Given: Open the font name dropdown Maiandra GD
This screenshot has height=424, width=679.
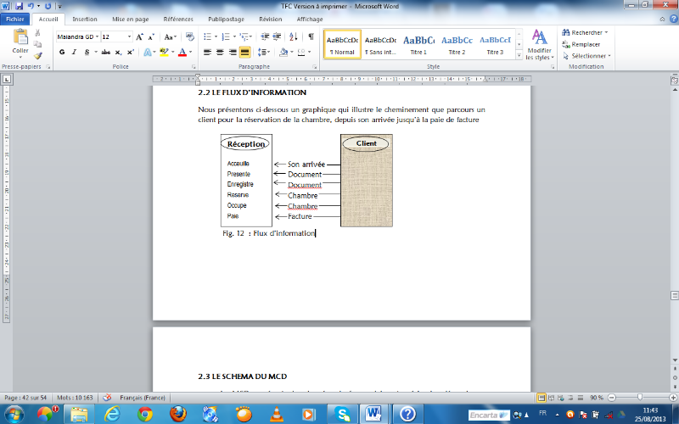Looking at the screenshot, I should point(76,37).
